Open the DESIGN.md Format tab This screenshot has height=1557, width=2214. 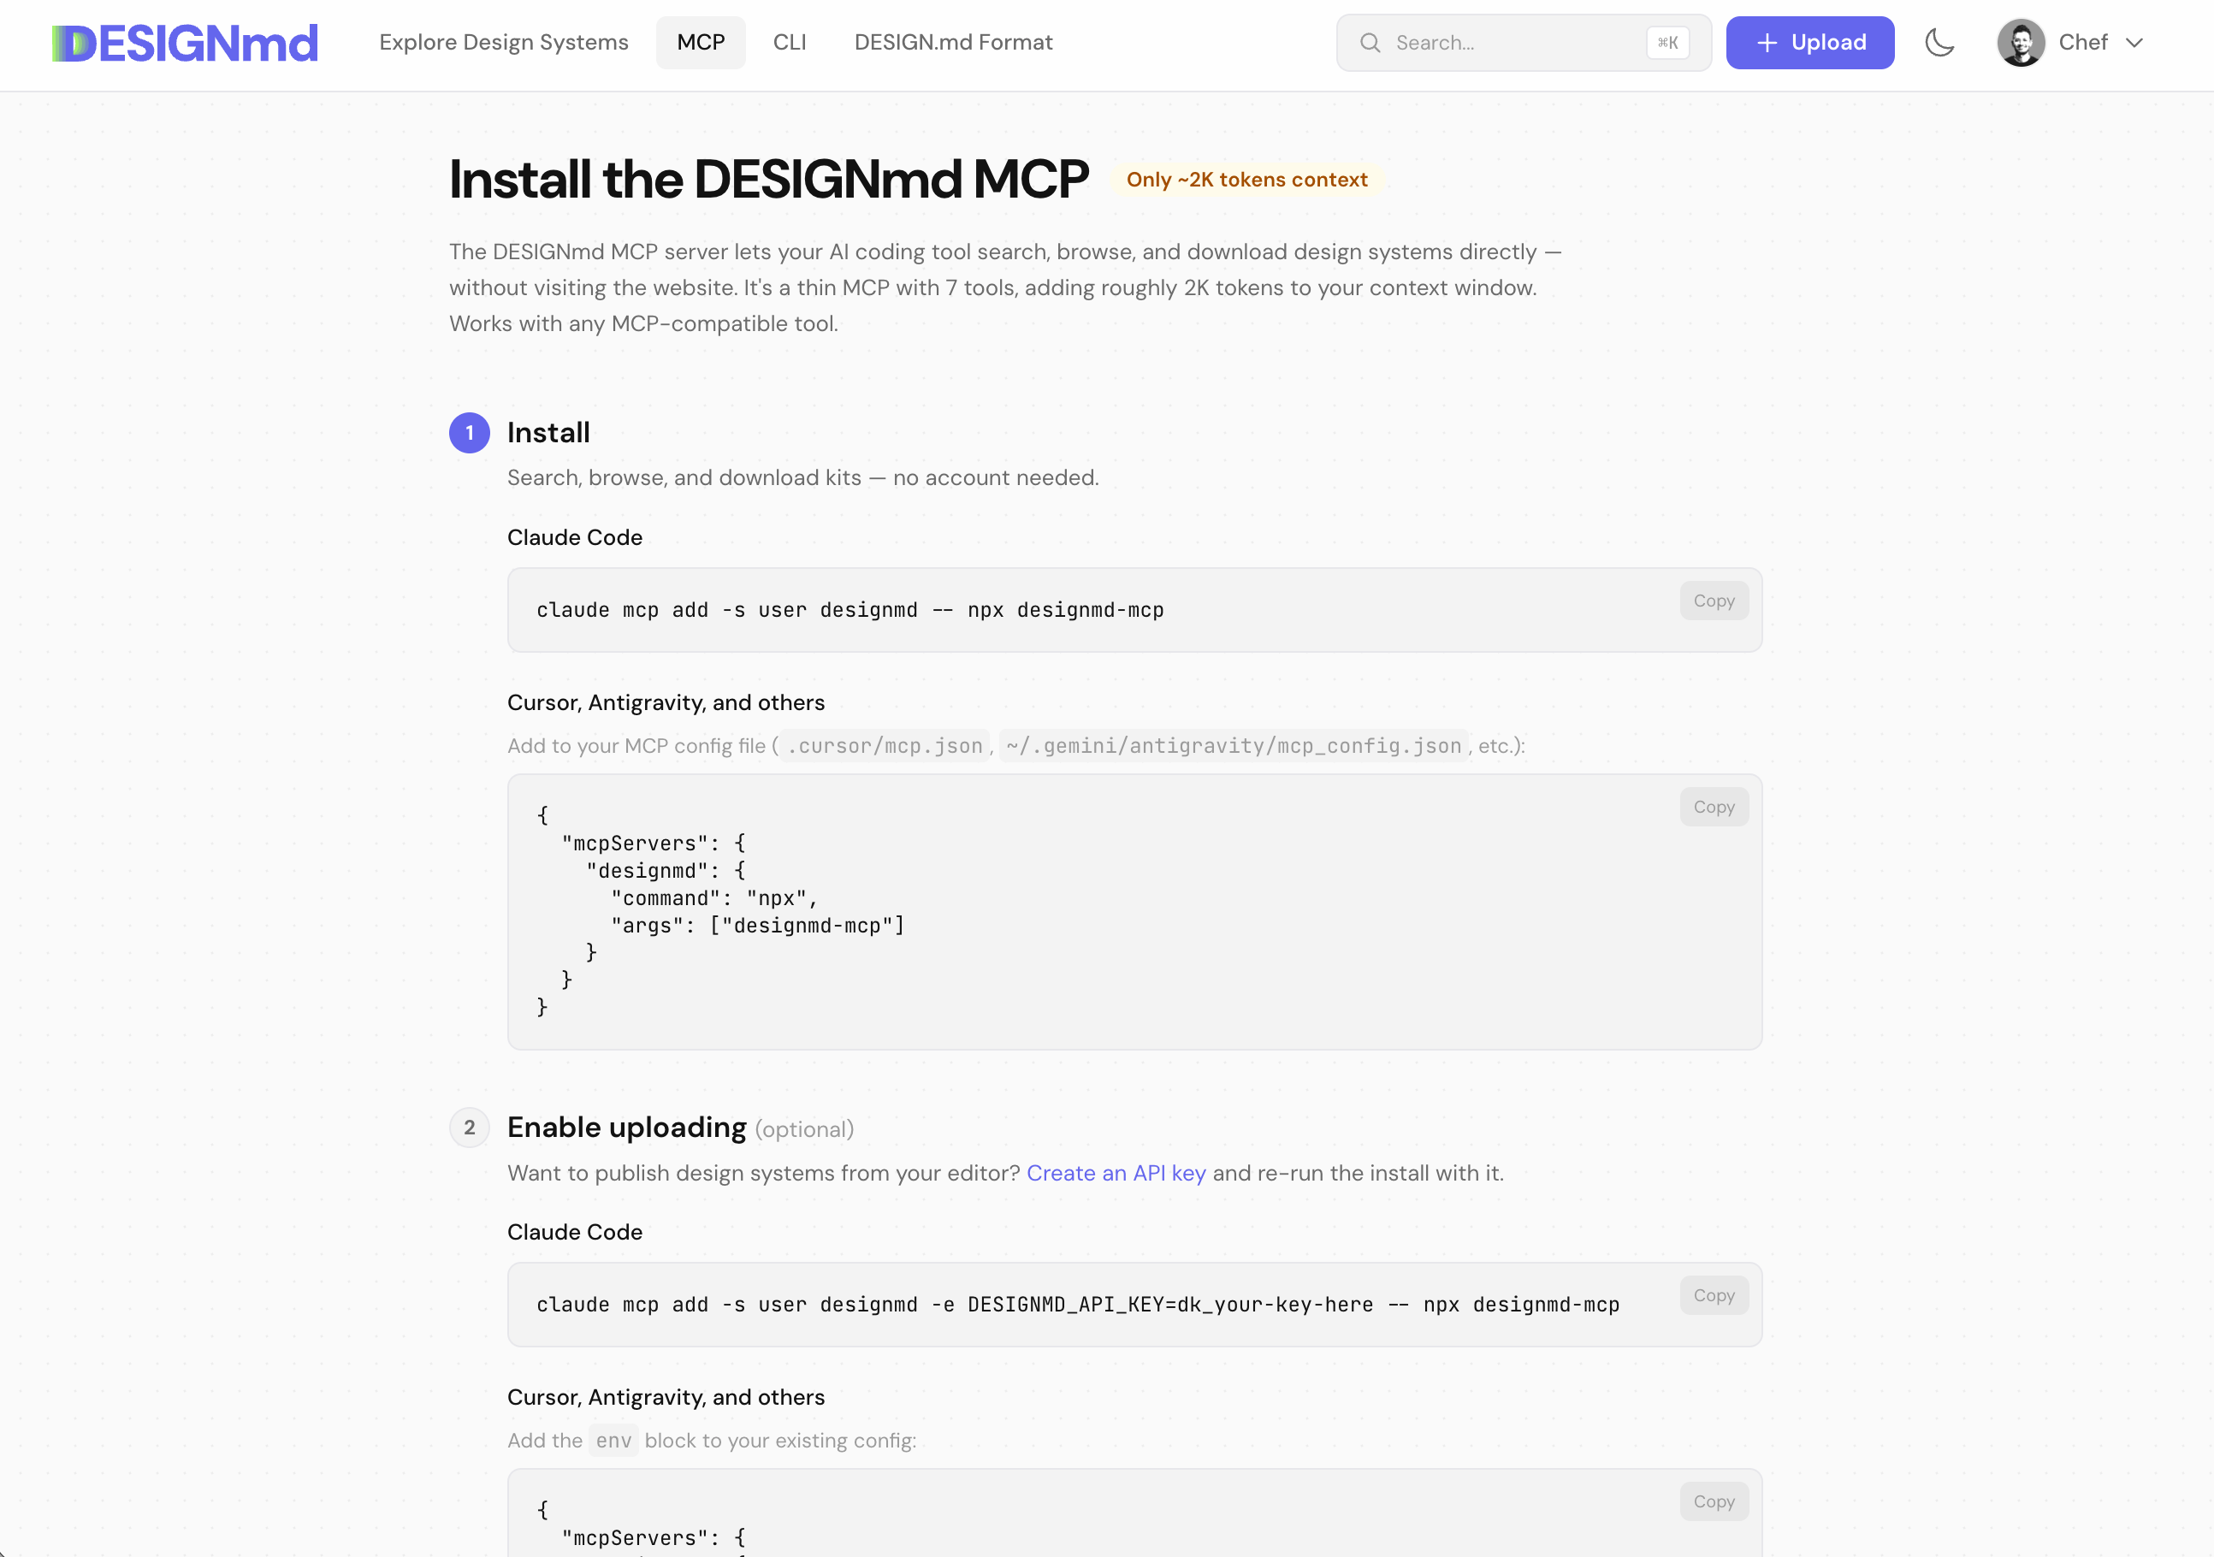(x=953, y=43)
